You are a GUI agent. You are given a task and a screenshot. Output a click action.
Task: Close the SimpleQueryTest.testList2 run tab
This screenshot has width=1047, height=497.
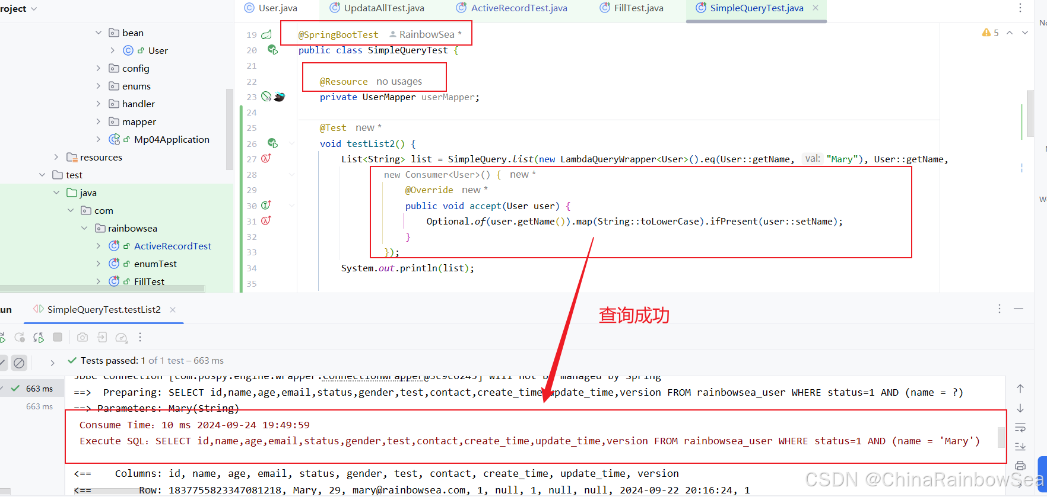coord(173,310)
